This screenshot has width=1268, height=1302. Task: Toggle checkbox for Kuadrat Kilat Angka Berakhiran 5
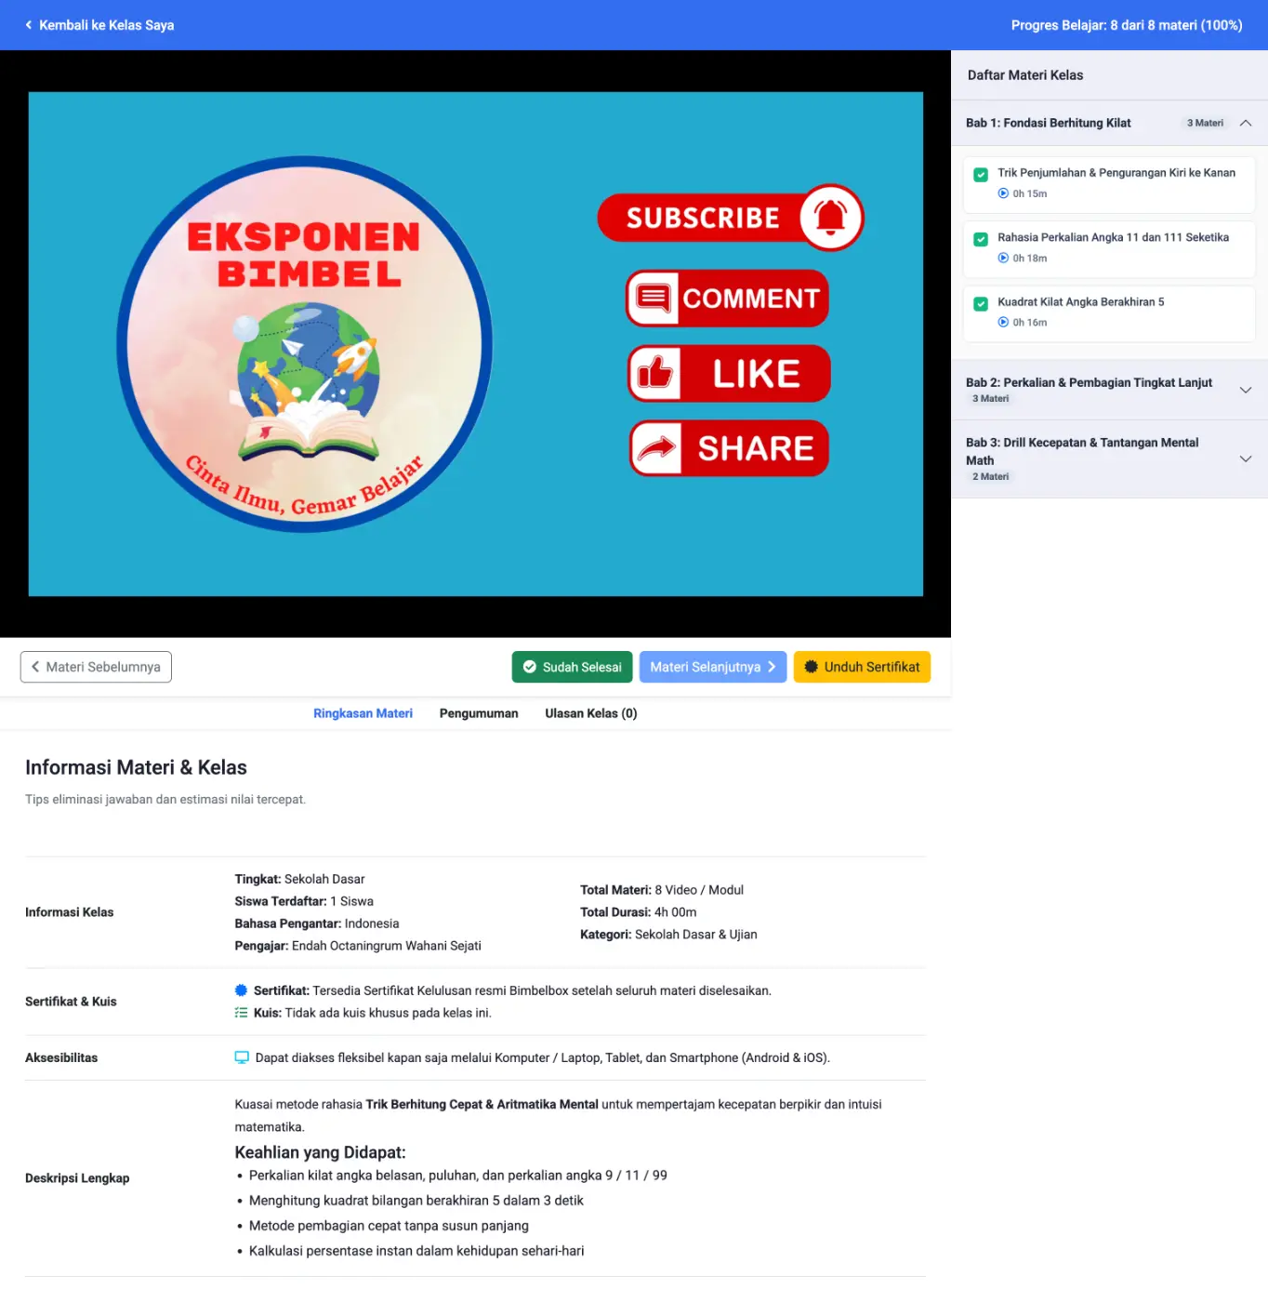point(981,303)
